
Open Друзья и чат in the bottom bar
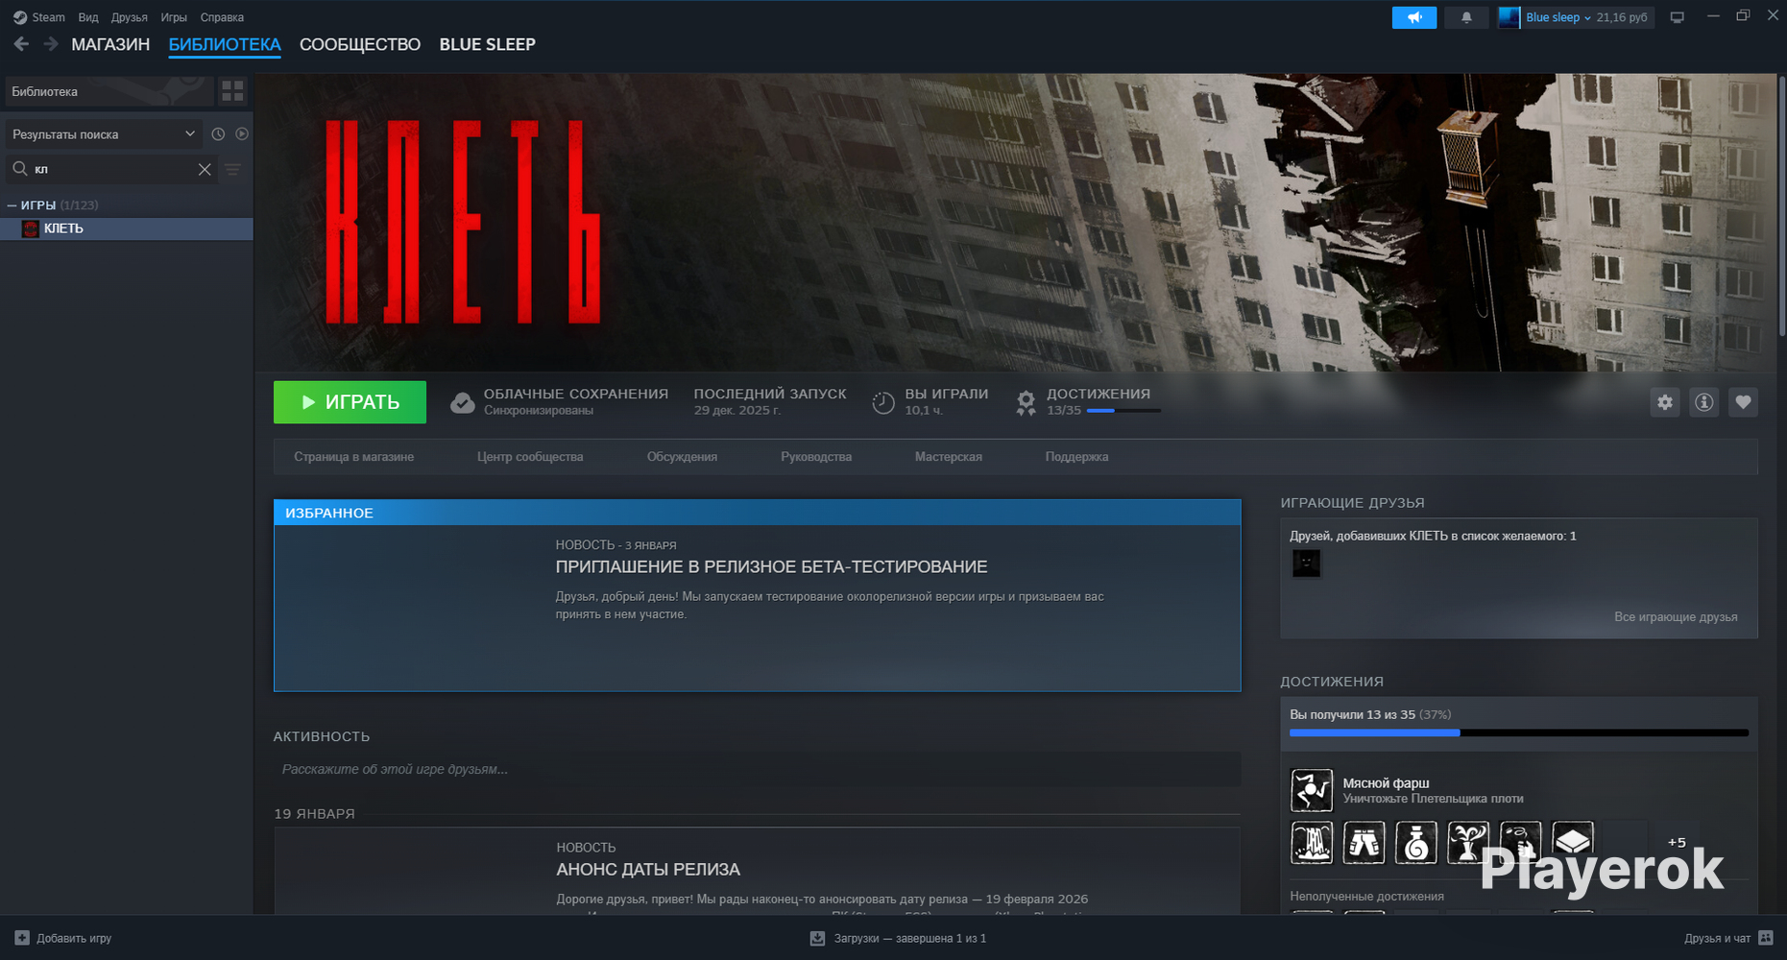coord(1728,938)
